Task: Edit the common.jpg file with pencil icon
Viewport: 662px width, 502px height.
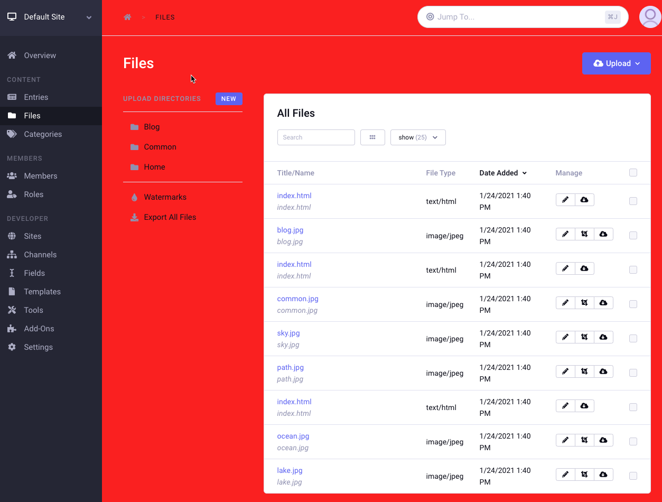Action: coord(565,303)
